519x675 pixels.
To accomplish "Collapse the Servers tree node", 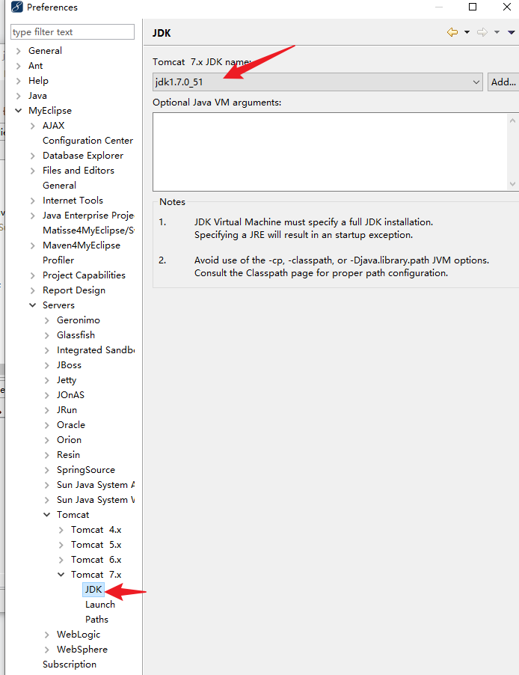I will click(33, 305).
